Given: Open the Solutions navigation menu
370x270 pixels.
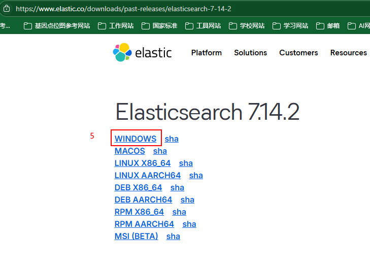Looking at the screenshot, I should click(x=250, y=53).
